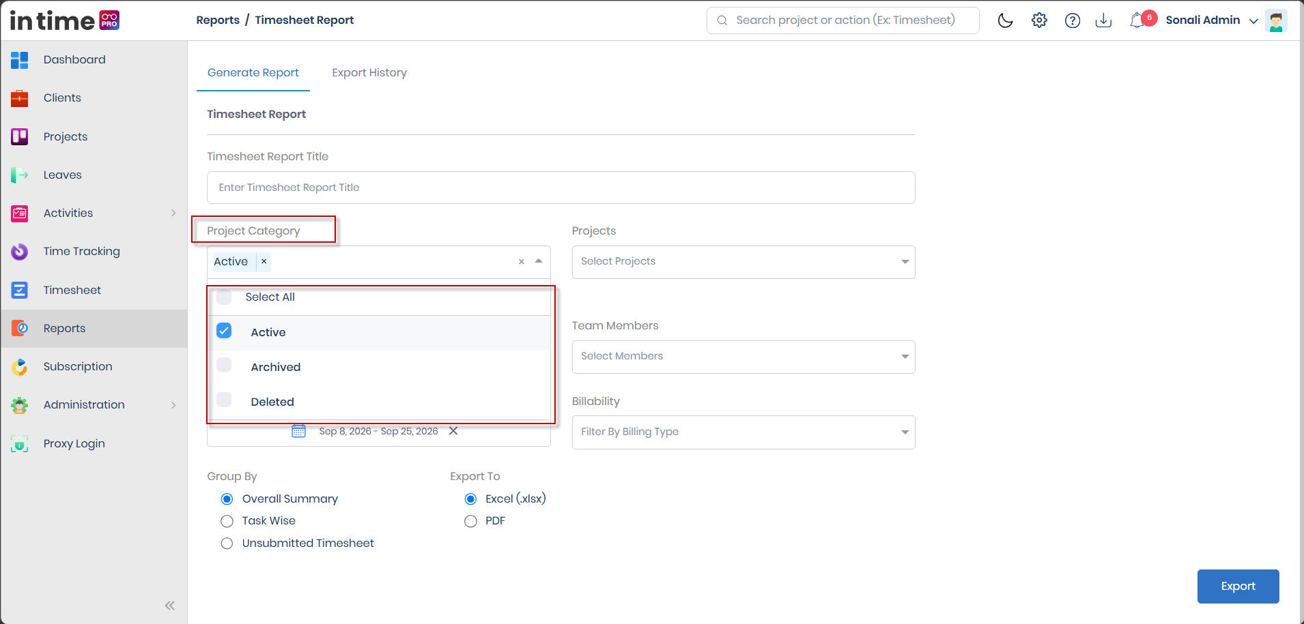Switch to the Export History tab

click(369, 73)
